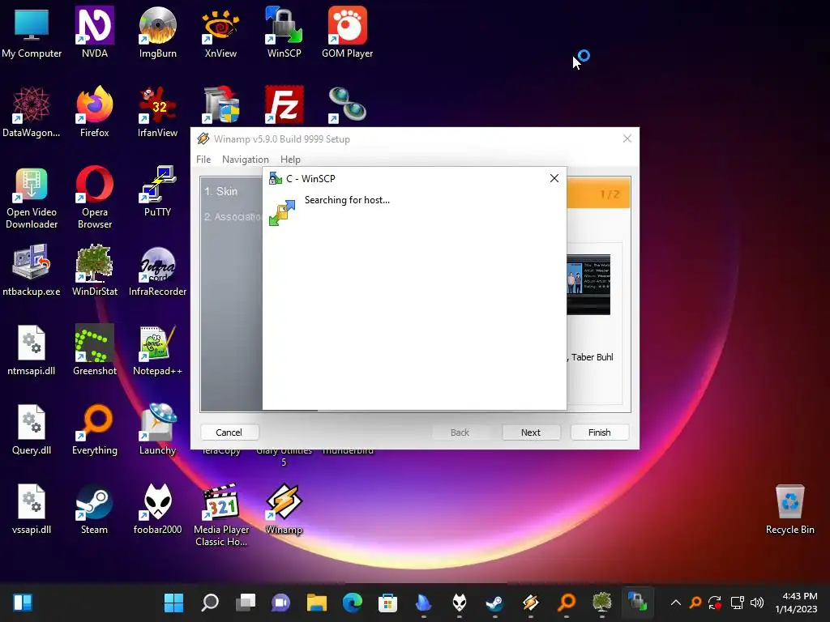The image size is (830, 622).
Task: Switch to Steam in the taskbar
Action: tap(495, 603)
